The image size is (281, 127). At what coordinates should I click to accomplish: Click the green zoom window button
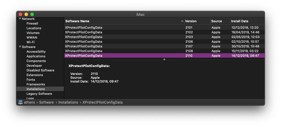click(x=32, y=14)
